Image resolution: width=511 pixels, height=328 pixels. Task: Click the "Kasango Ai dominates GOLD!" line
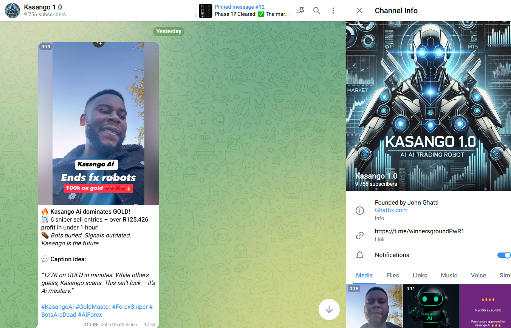pyautogui.click(x=90, y=212)
